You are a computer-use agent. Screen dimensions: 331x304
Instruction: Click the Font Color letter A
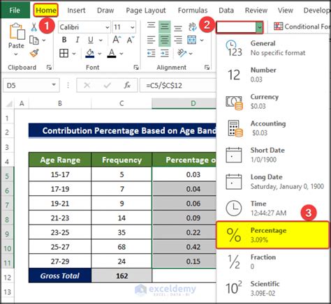coord(112,53)
